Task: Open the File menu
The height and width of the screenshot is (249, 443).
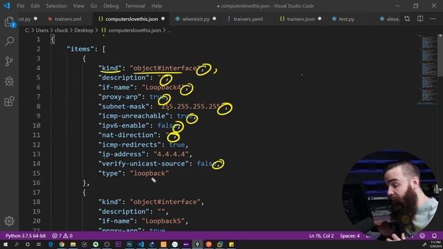Action: tap(21, 6)
